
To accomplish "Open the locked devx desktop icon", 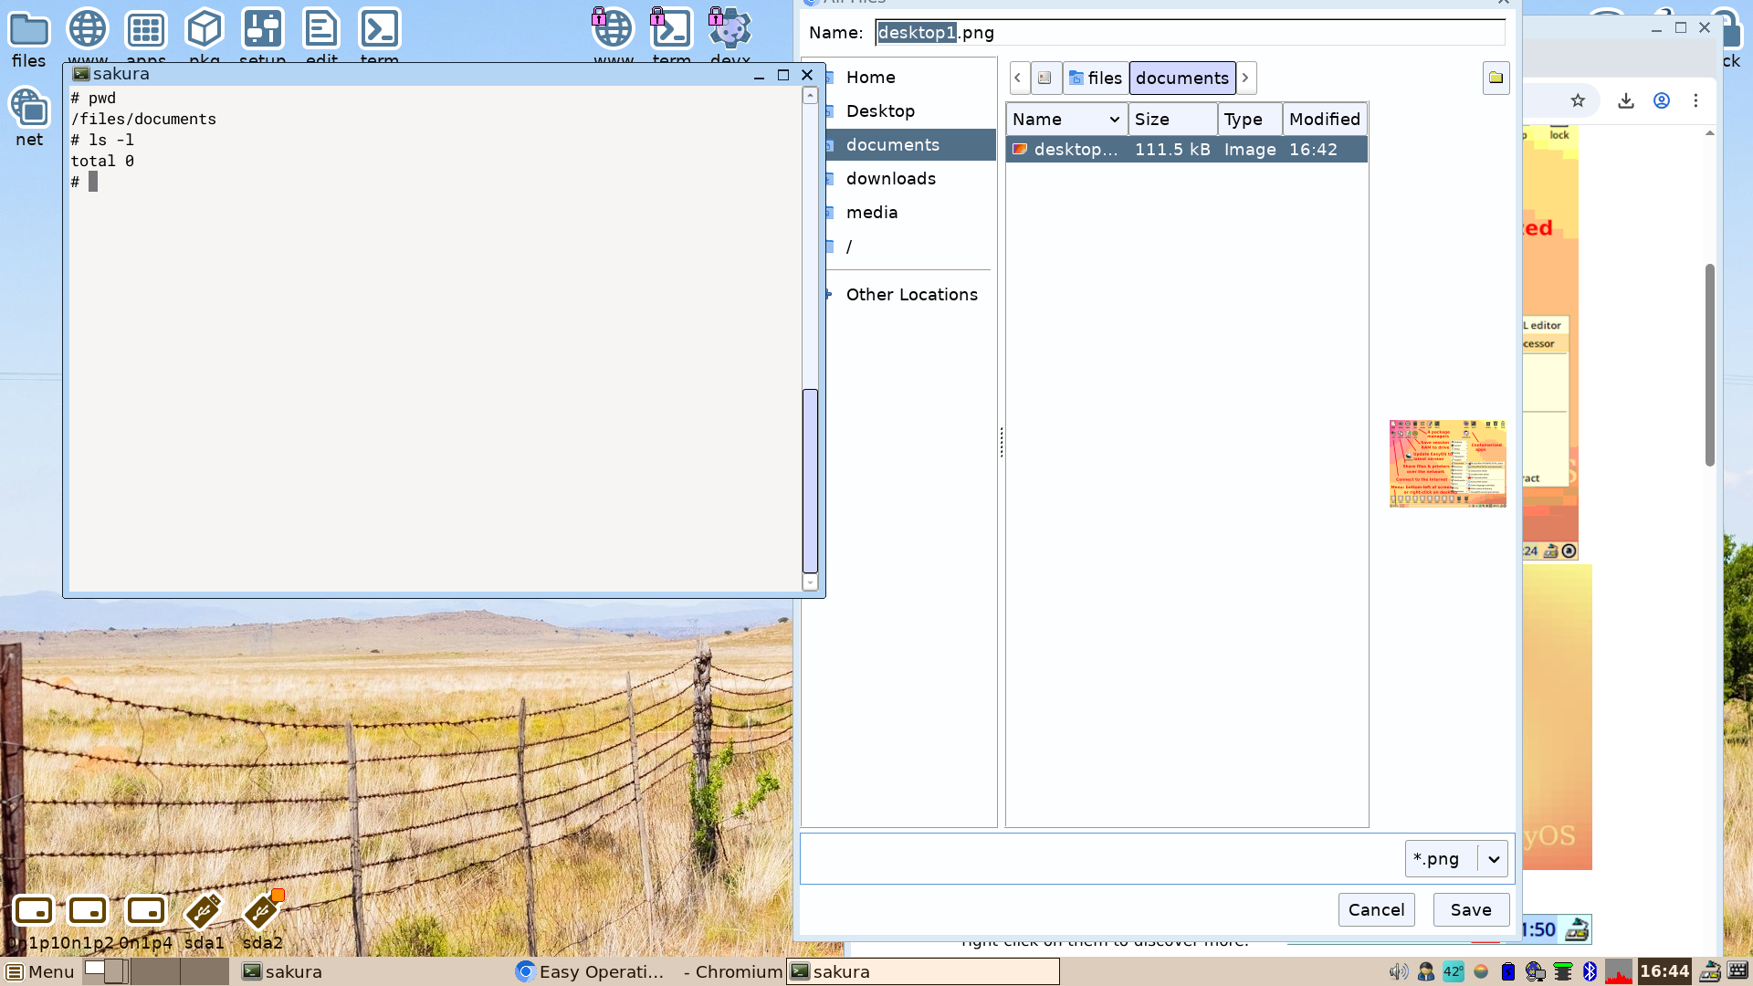I will pyautogui.click(x=730, y=35).
